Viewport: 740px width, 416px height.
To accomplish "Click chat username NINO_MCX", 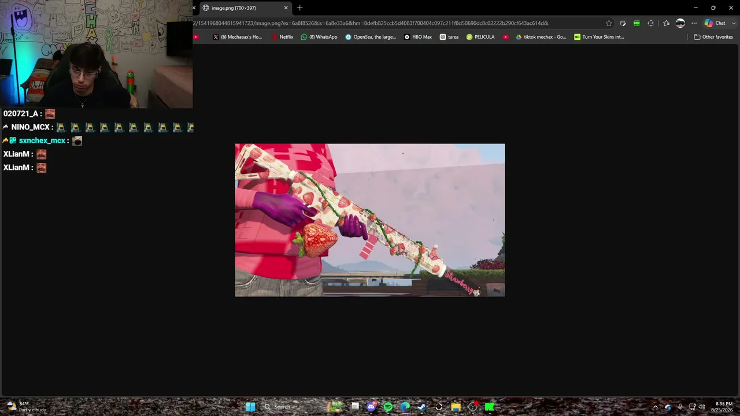I will (30, 127).
